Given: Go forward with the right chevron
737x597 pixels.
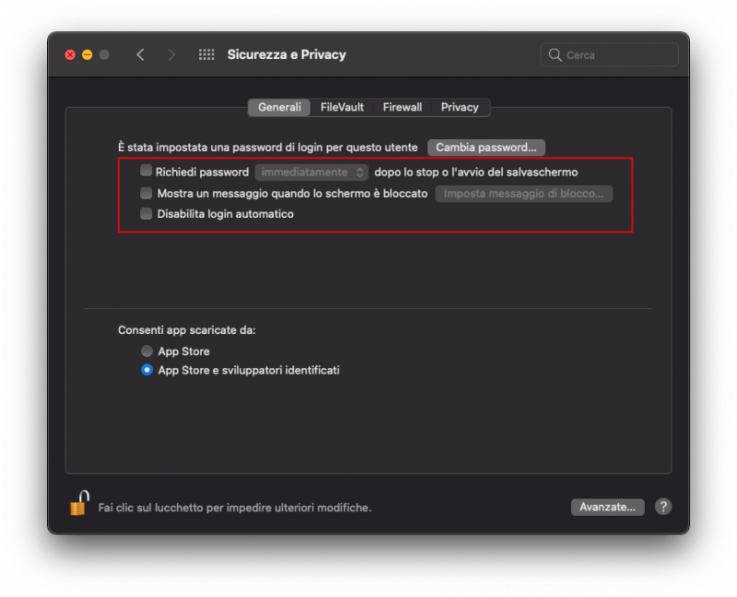Looking at the screenshot, I should click(171, 55).
